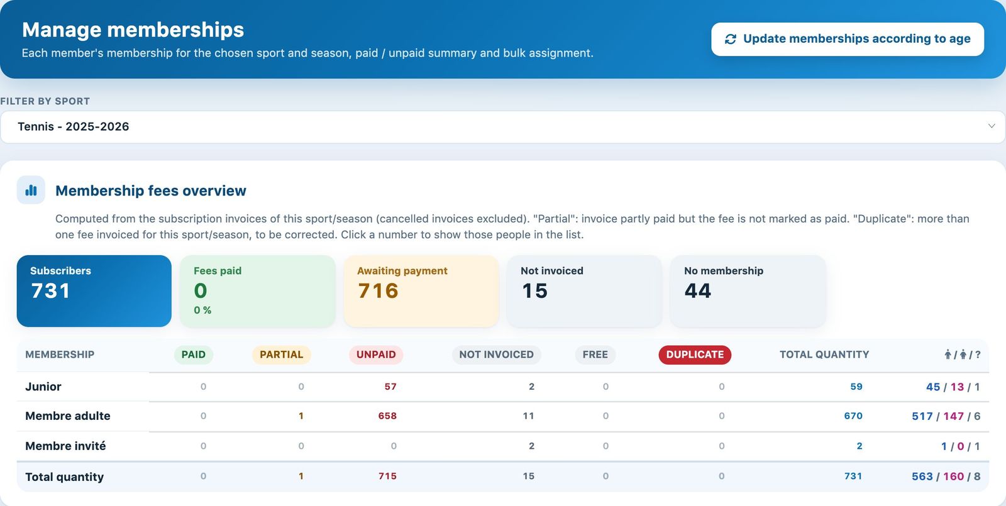Select the Subscribers 731 card

[94, 291]
